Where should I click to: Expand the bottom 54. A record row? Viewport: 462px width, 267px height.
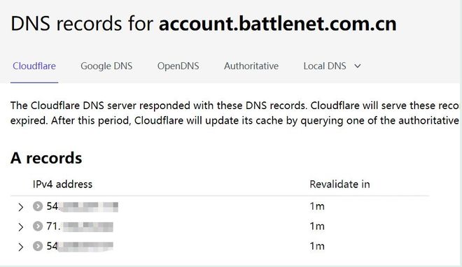(20, 247)
